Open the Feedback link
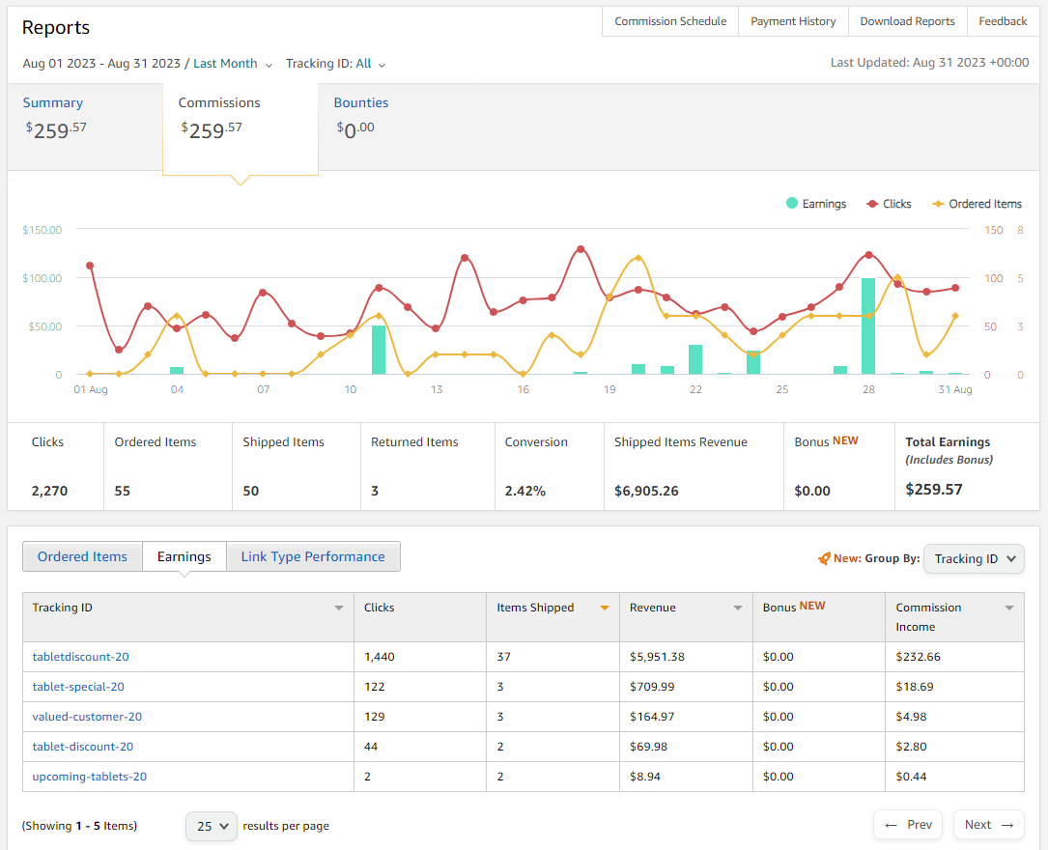Image resolution: width=1048 pixels, height=850 pixels. click(1003, 21)
